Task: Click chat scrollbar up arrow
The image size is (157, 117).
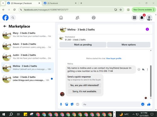Action: point(151,51)
